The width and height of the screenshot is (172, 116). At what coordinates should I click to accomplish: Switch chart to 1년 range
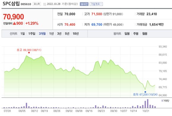point(51,34)
